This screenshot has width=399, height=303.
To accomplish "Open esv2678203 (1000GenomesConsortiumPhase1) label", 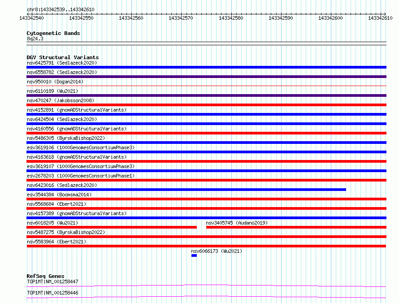I will (x=81, y=176).
